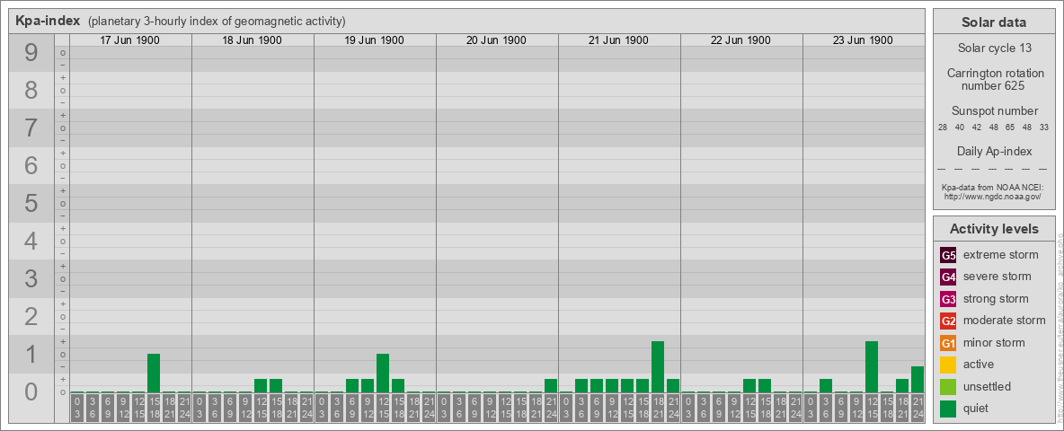Click the 'Kpa-index' chart title
The width and height of the screenshot is (1064, 431).
coord(48,21)
